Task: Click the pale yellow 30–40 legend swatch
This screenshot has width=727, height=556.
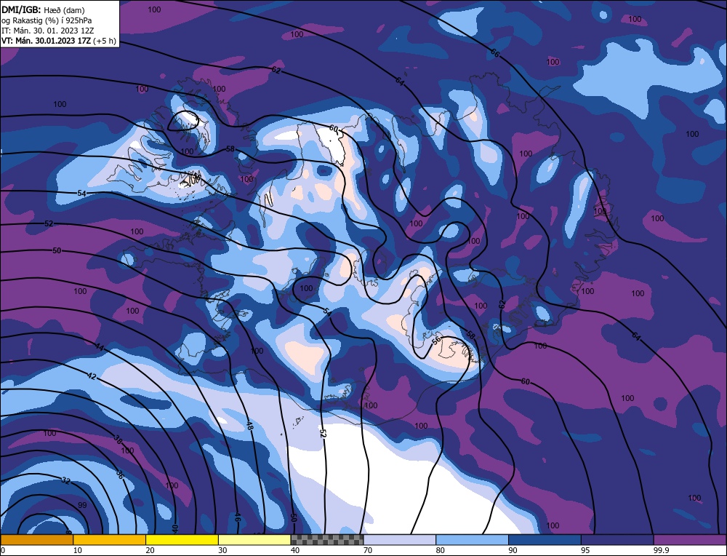Action: pos(254,540)
